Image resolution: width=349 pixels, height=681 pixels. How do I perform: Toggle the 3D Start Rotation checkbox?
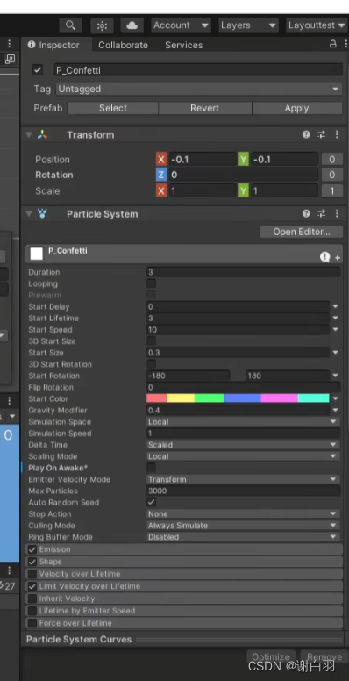(x=151, y=364)
